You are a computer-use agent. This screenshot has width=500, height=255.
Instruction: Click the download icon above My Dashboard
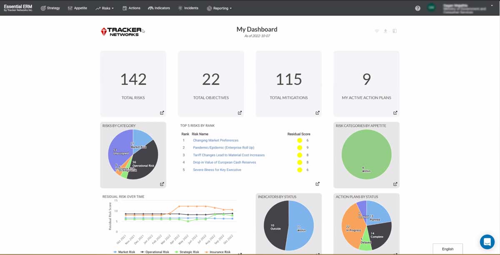click(x=385, y=31)
